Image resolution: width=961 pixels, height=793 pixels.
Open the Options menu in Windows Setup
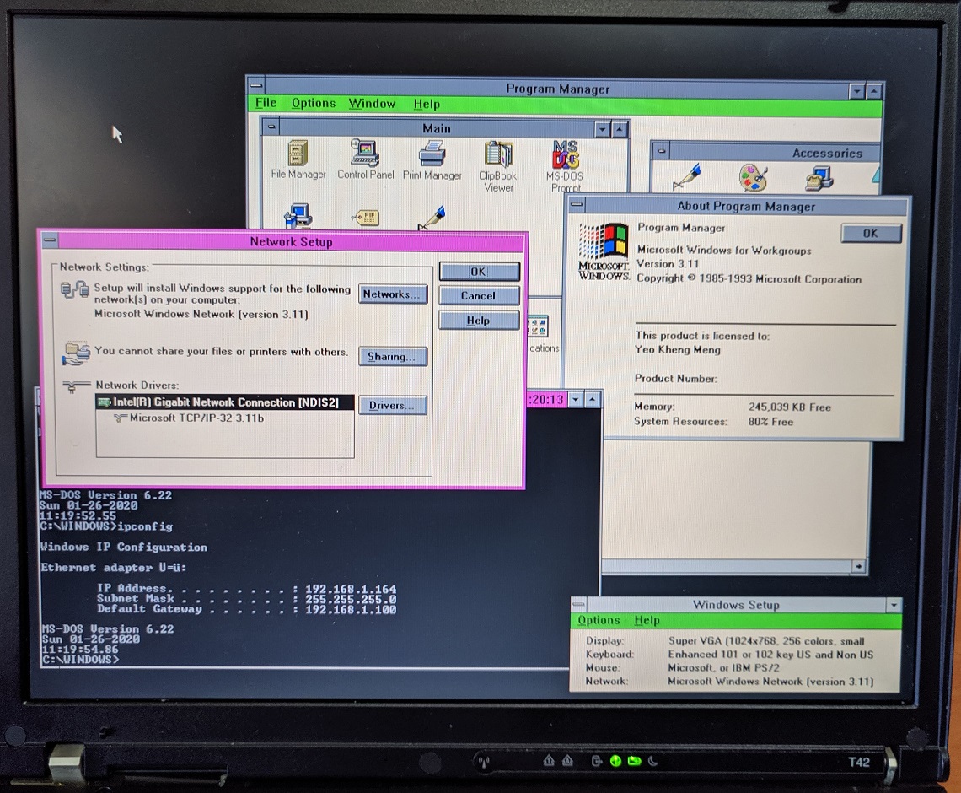[x=599, y=620]
